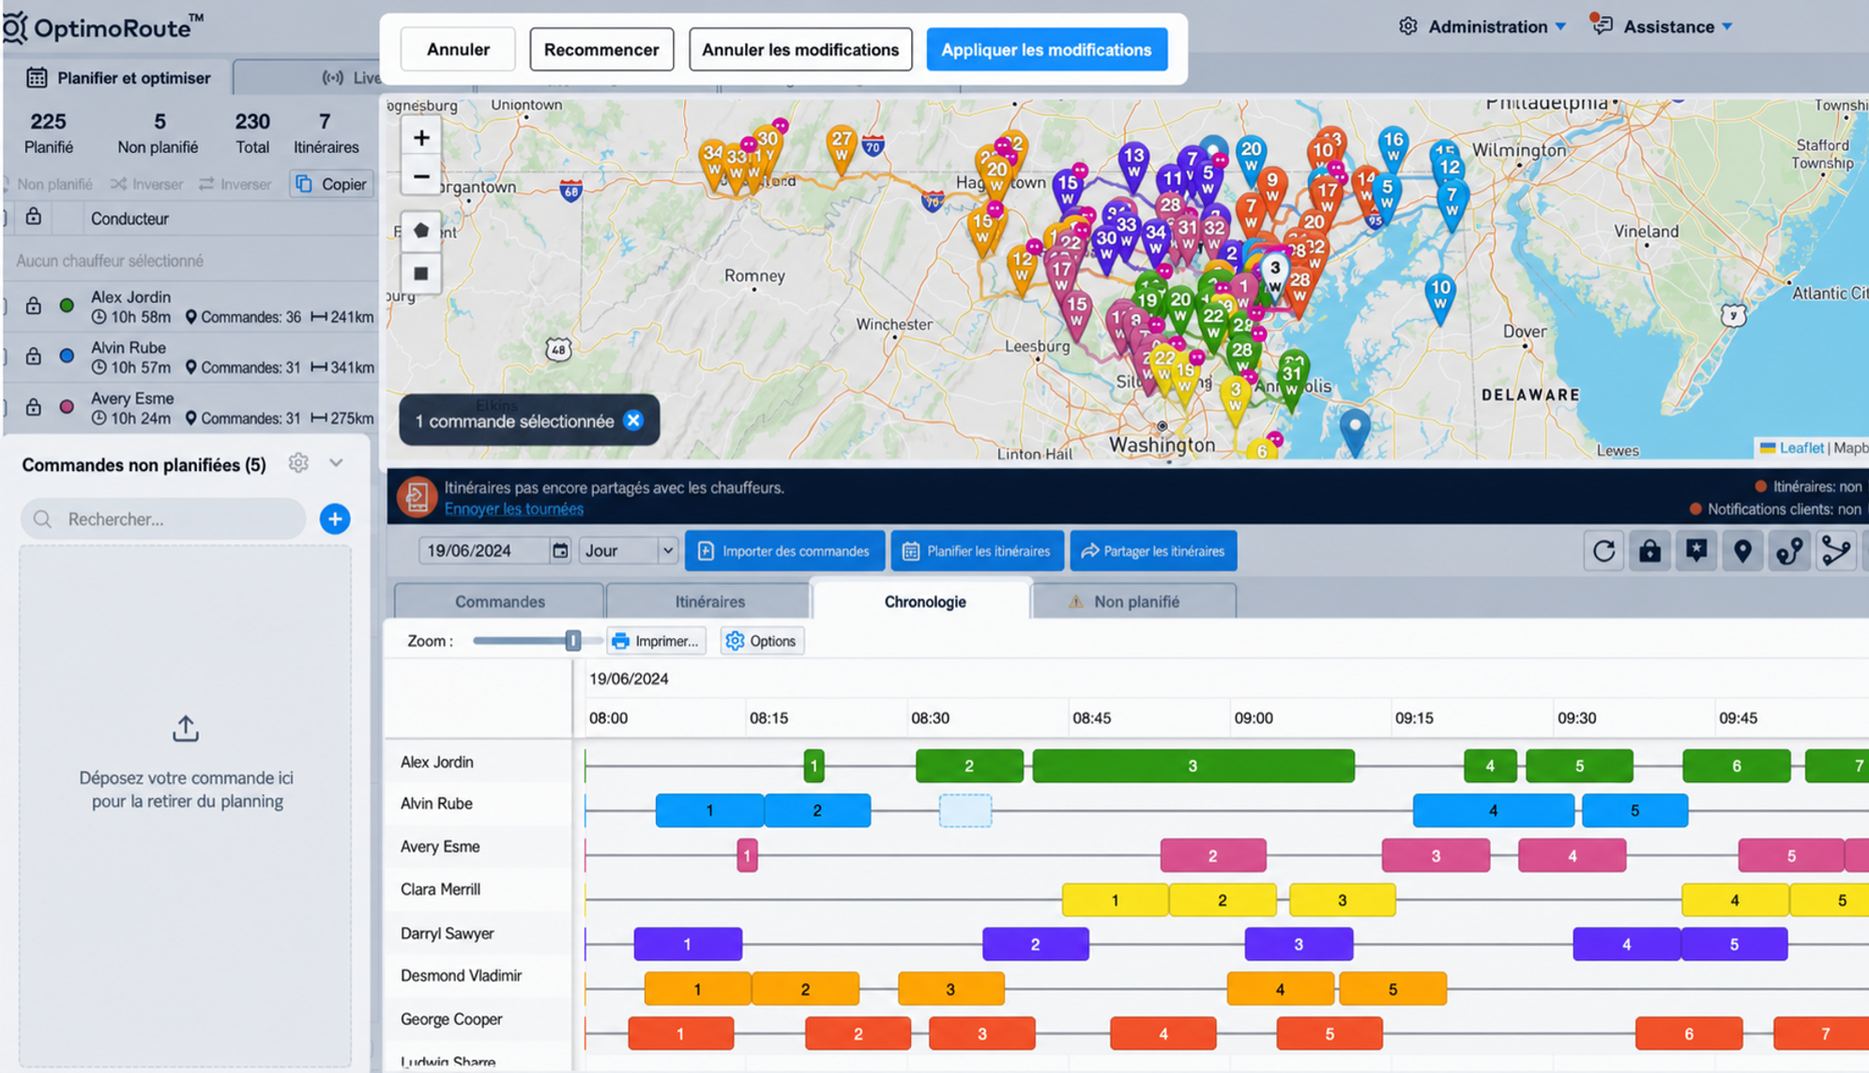
Task: Click the upload icon in drop zone
Action: tap(186, 729)
